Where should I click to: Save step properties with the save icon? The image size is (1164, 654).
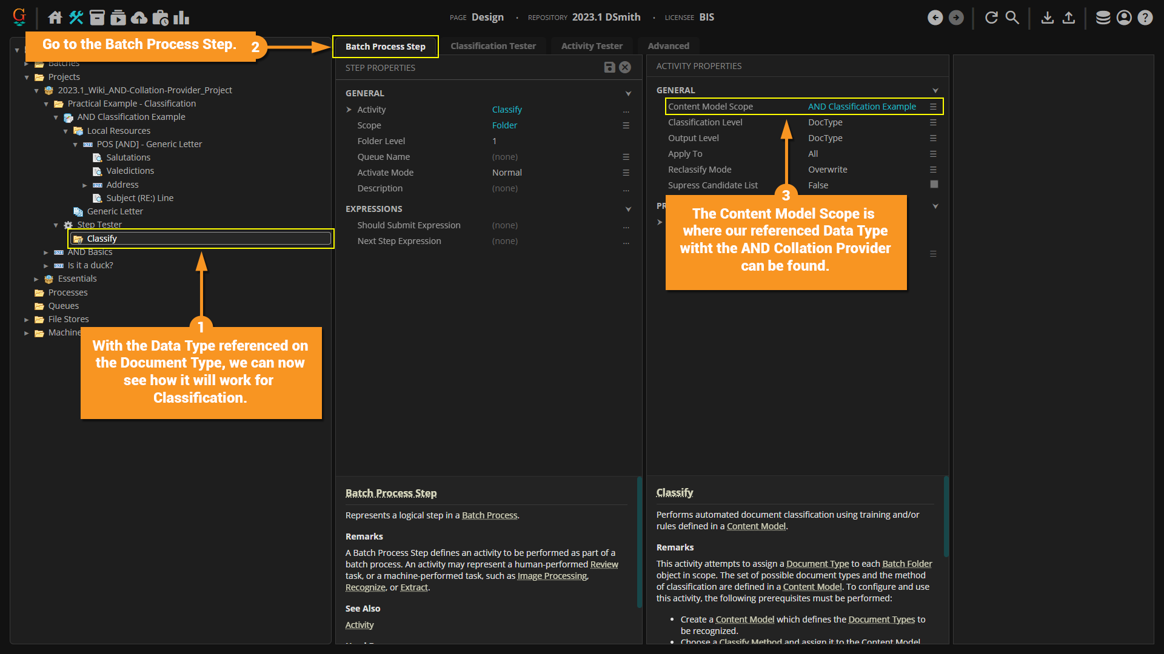609,67
